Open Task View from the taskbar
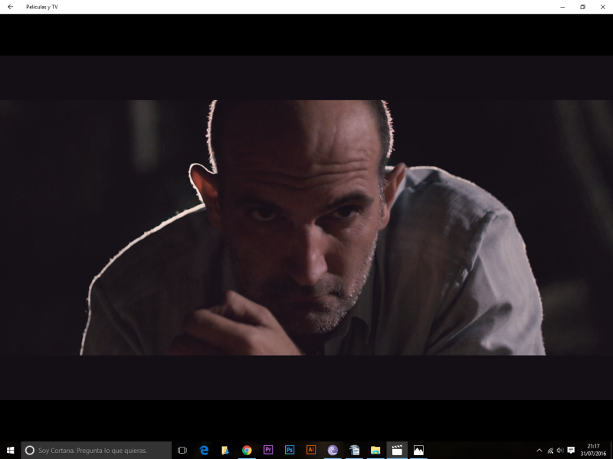 pos(182,450)
